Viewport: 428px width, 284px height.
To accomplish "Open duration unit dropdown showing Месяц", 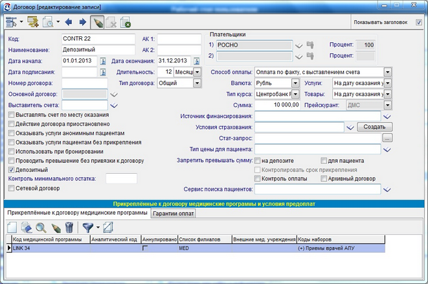I will pos(197,72).
